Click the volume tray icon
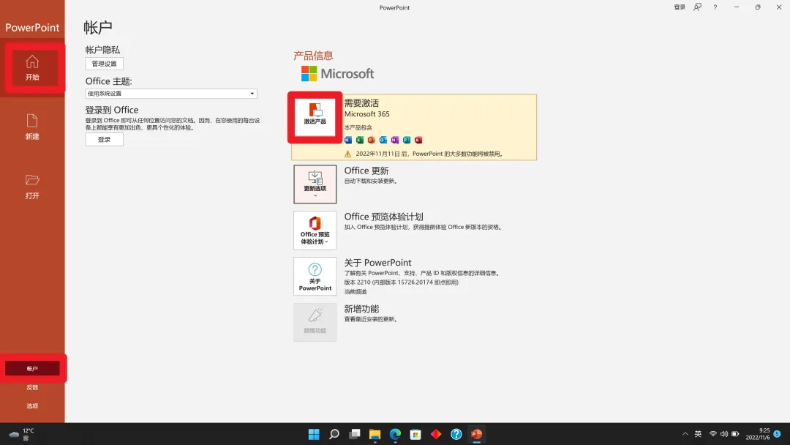This screenshot has height=445, width=790. 724,434
